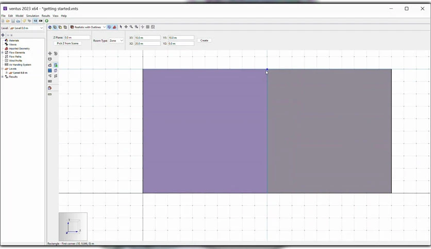Screen dimensions: 431x249
Task: Open the Level 0.0 m dropdown
Action: [27, 28]
